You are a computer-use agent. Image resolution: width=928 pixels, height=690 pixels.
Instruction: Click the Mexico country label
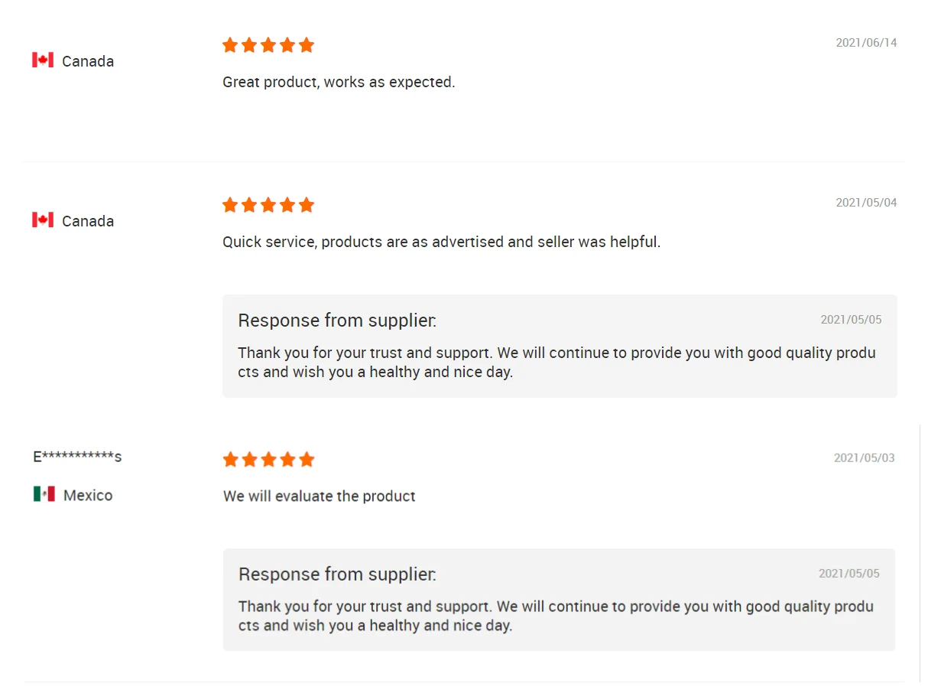(x=88, y=495)
